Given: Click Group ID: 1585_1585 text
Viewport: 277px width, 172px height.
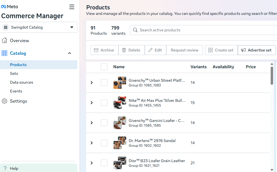Looking at the screenshot, I should [145, 125].
